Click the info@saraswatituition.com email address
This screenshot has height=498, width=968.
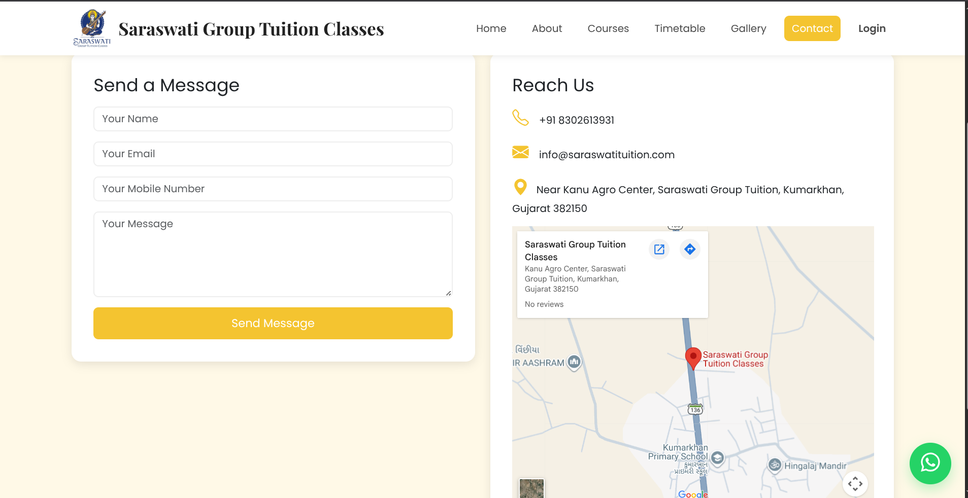[x=607, y=155]
